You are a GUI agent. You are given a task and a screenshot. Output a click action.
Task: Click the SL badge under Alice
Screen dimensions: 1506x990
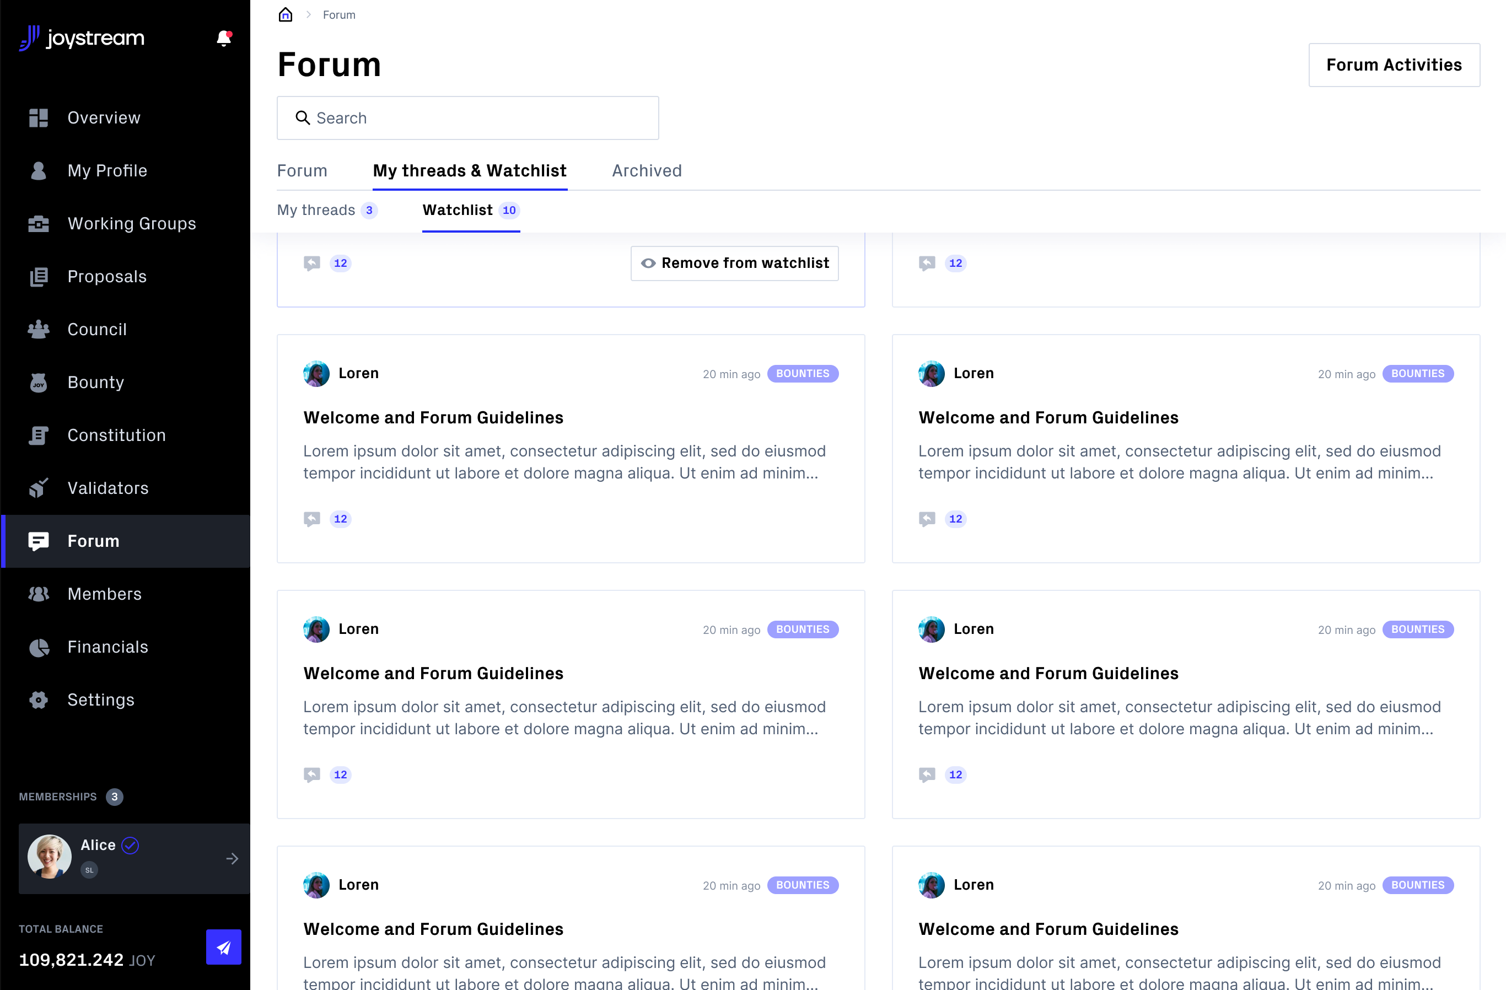click(89, 870)
